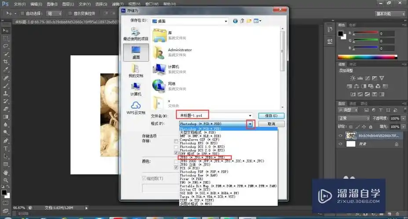Select the Hand tool
Viewport: 408px width, 219px height.
(5, 172)
